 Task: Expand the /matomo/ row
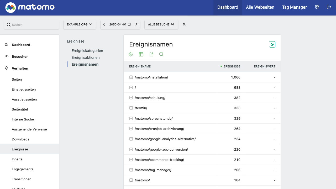coord(131,180)
